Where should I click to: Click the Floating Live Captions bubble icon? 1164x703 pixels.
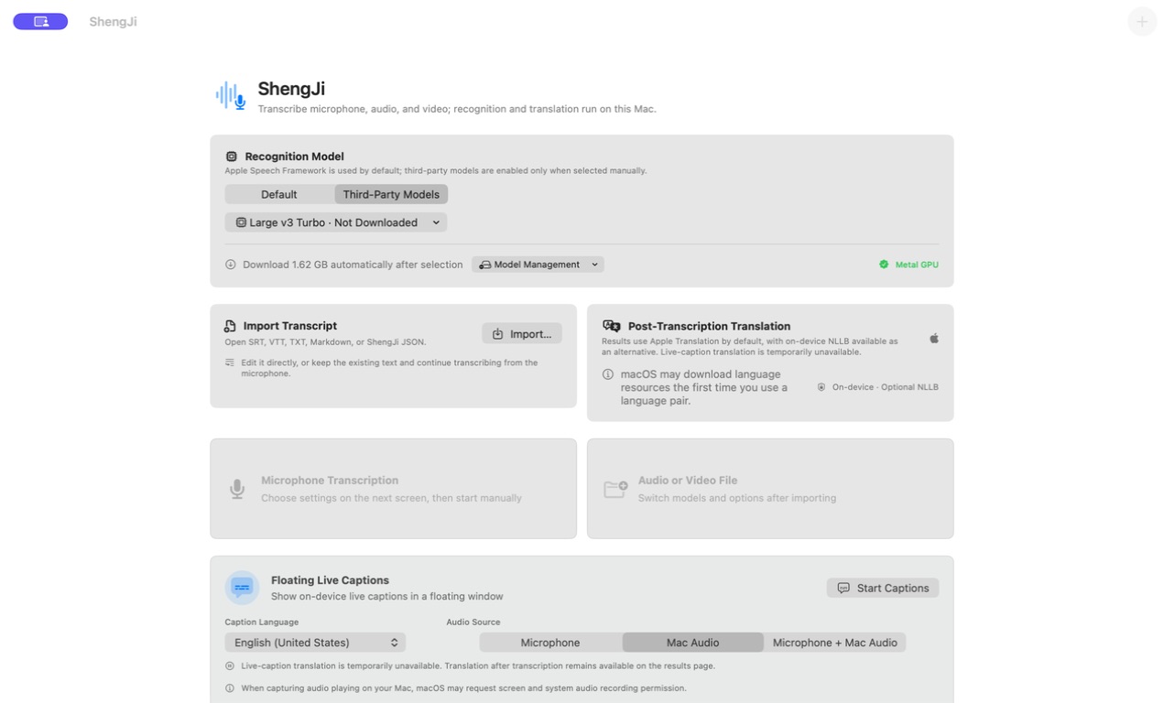tap(242, 588)
